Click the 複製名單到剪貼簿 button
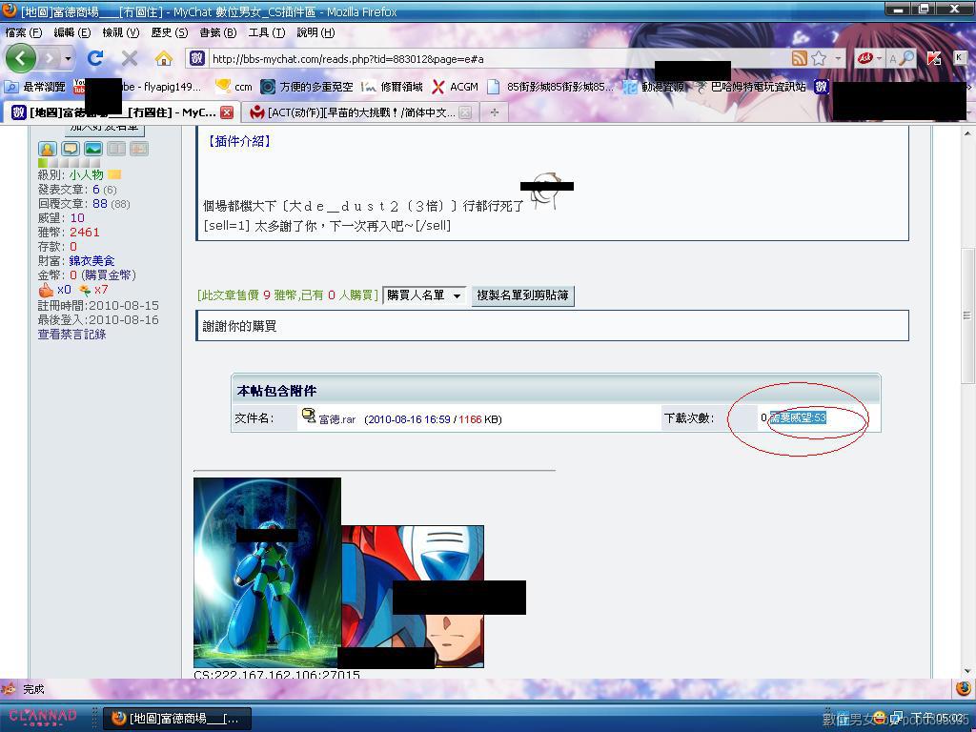The width and height of the screenshot is (976, 732). pyautogui.click(x=523, y=295)
